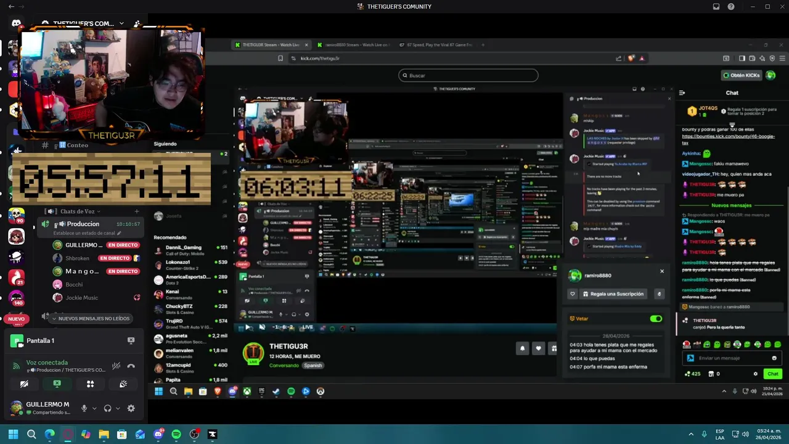
Task: Click the heart icon on ramiro8880 user card
Action: [573, 294]
